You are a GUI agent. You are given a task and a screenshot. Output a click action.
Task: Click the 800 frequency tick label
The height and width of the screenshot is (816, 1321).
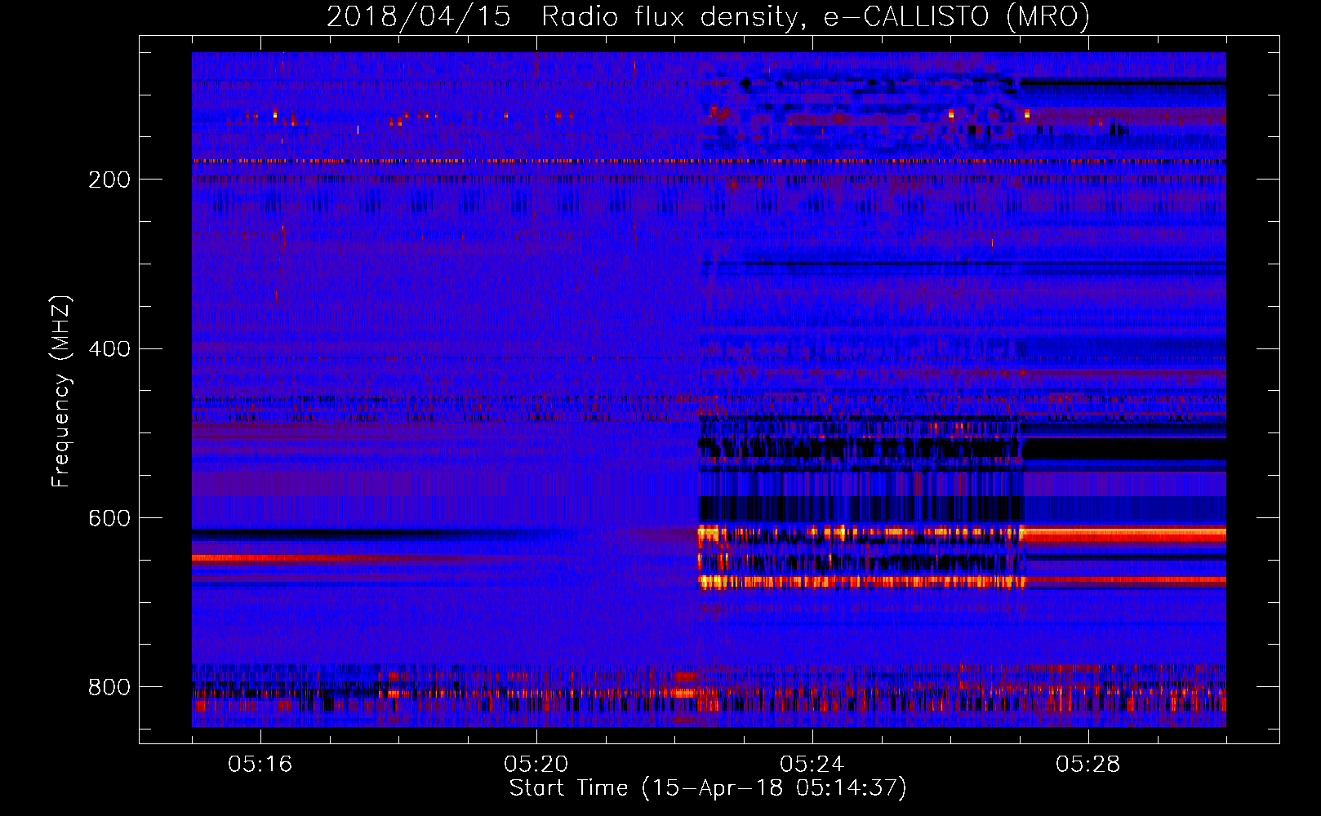(x=109, y=687)
